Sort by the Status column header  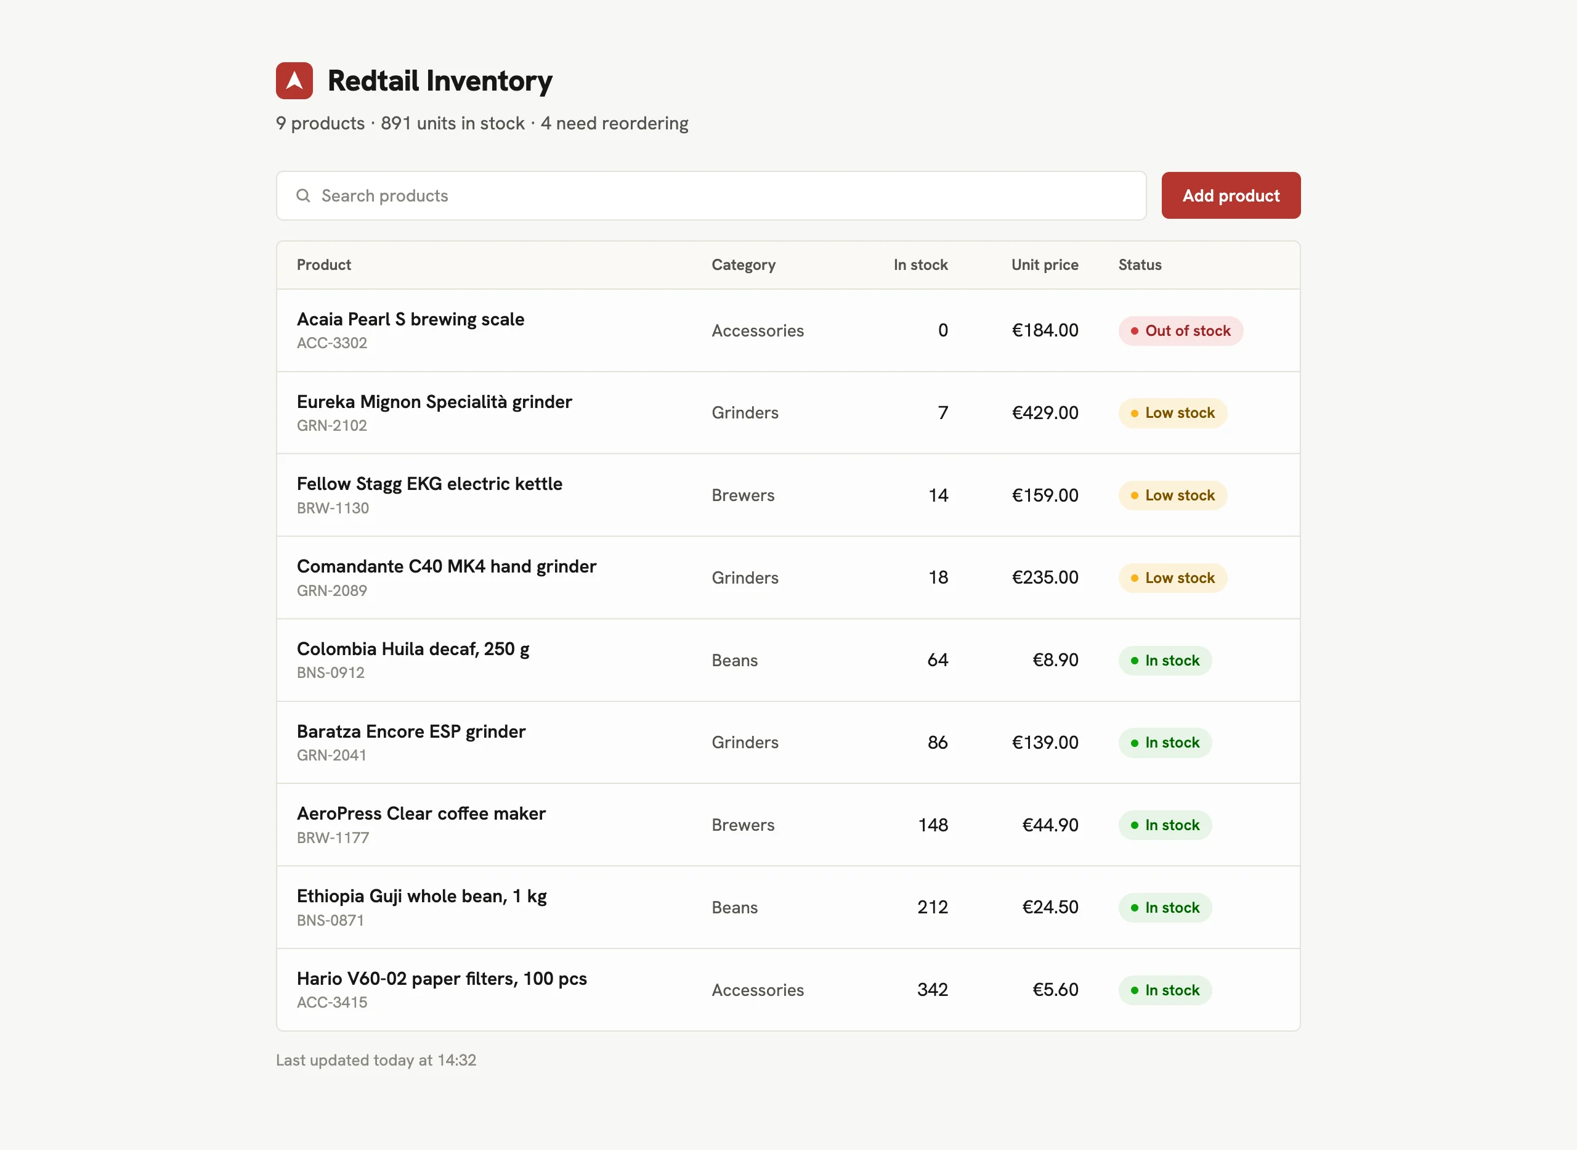[1140, 264]
